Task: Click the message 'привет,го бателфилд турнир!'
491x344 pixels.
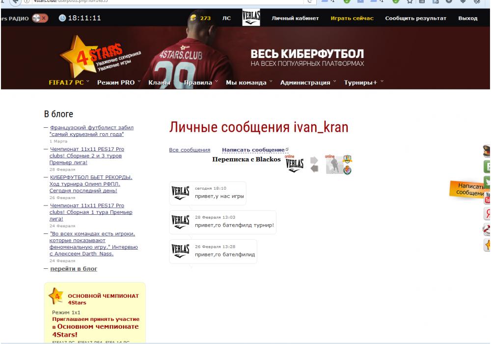Action: point(234,225)
